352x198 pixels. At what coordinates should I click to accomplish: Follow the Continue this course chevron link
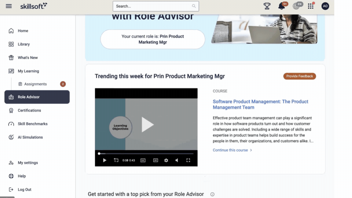coord(232,150)
